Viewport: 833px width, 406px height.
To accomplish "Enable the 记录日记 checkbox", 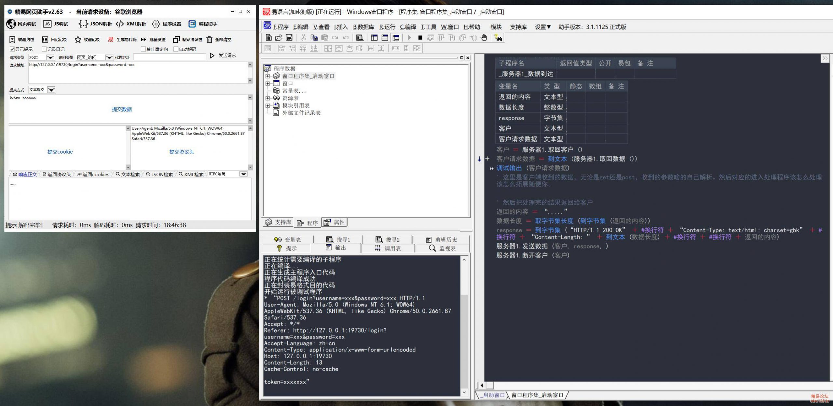I will pyautogui.click(x=44, y=49).
